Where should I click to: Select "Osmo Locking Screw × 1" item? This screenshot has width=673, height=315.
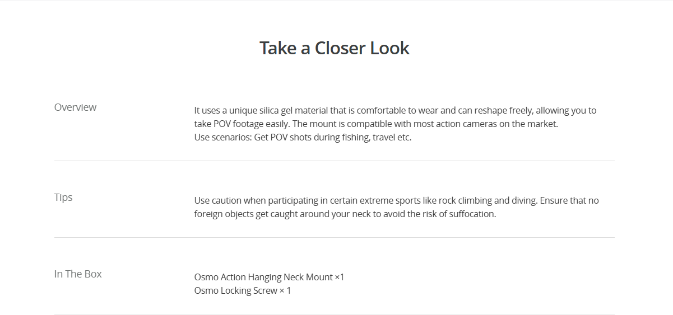coord(243,290)
